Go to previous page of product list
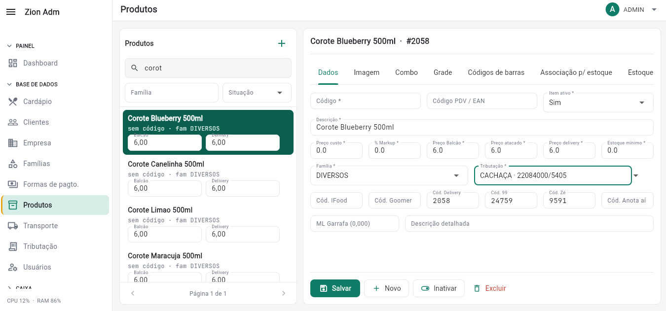Screen dimensions: 666x311 coord(132,293)
